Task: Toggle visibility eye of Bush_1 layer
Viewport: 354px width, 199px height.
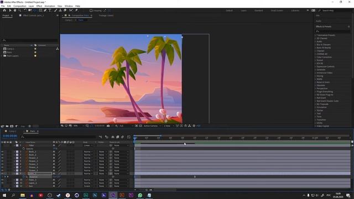Action: coord(2,152)
